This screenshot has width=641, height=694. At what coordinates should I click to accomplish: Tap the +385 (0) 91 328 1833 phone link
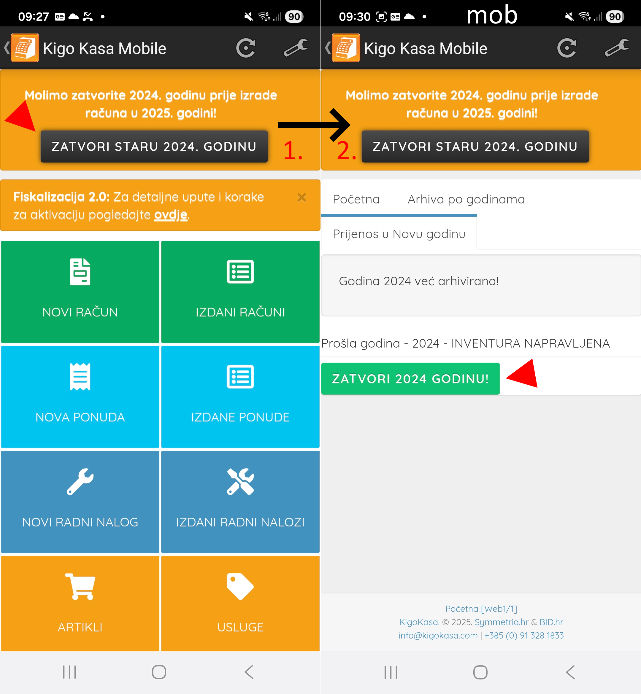(524, 635)
